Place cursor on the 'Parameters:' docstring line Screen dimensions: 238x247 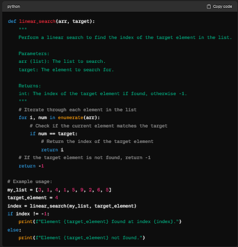tap(34, 54)
